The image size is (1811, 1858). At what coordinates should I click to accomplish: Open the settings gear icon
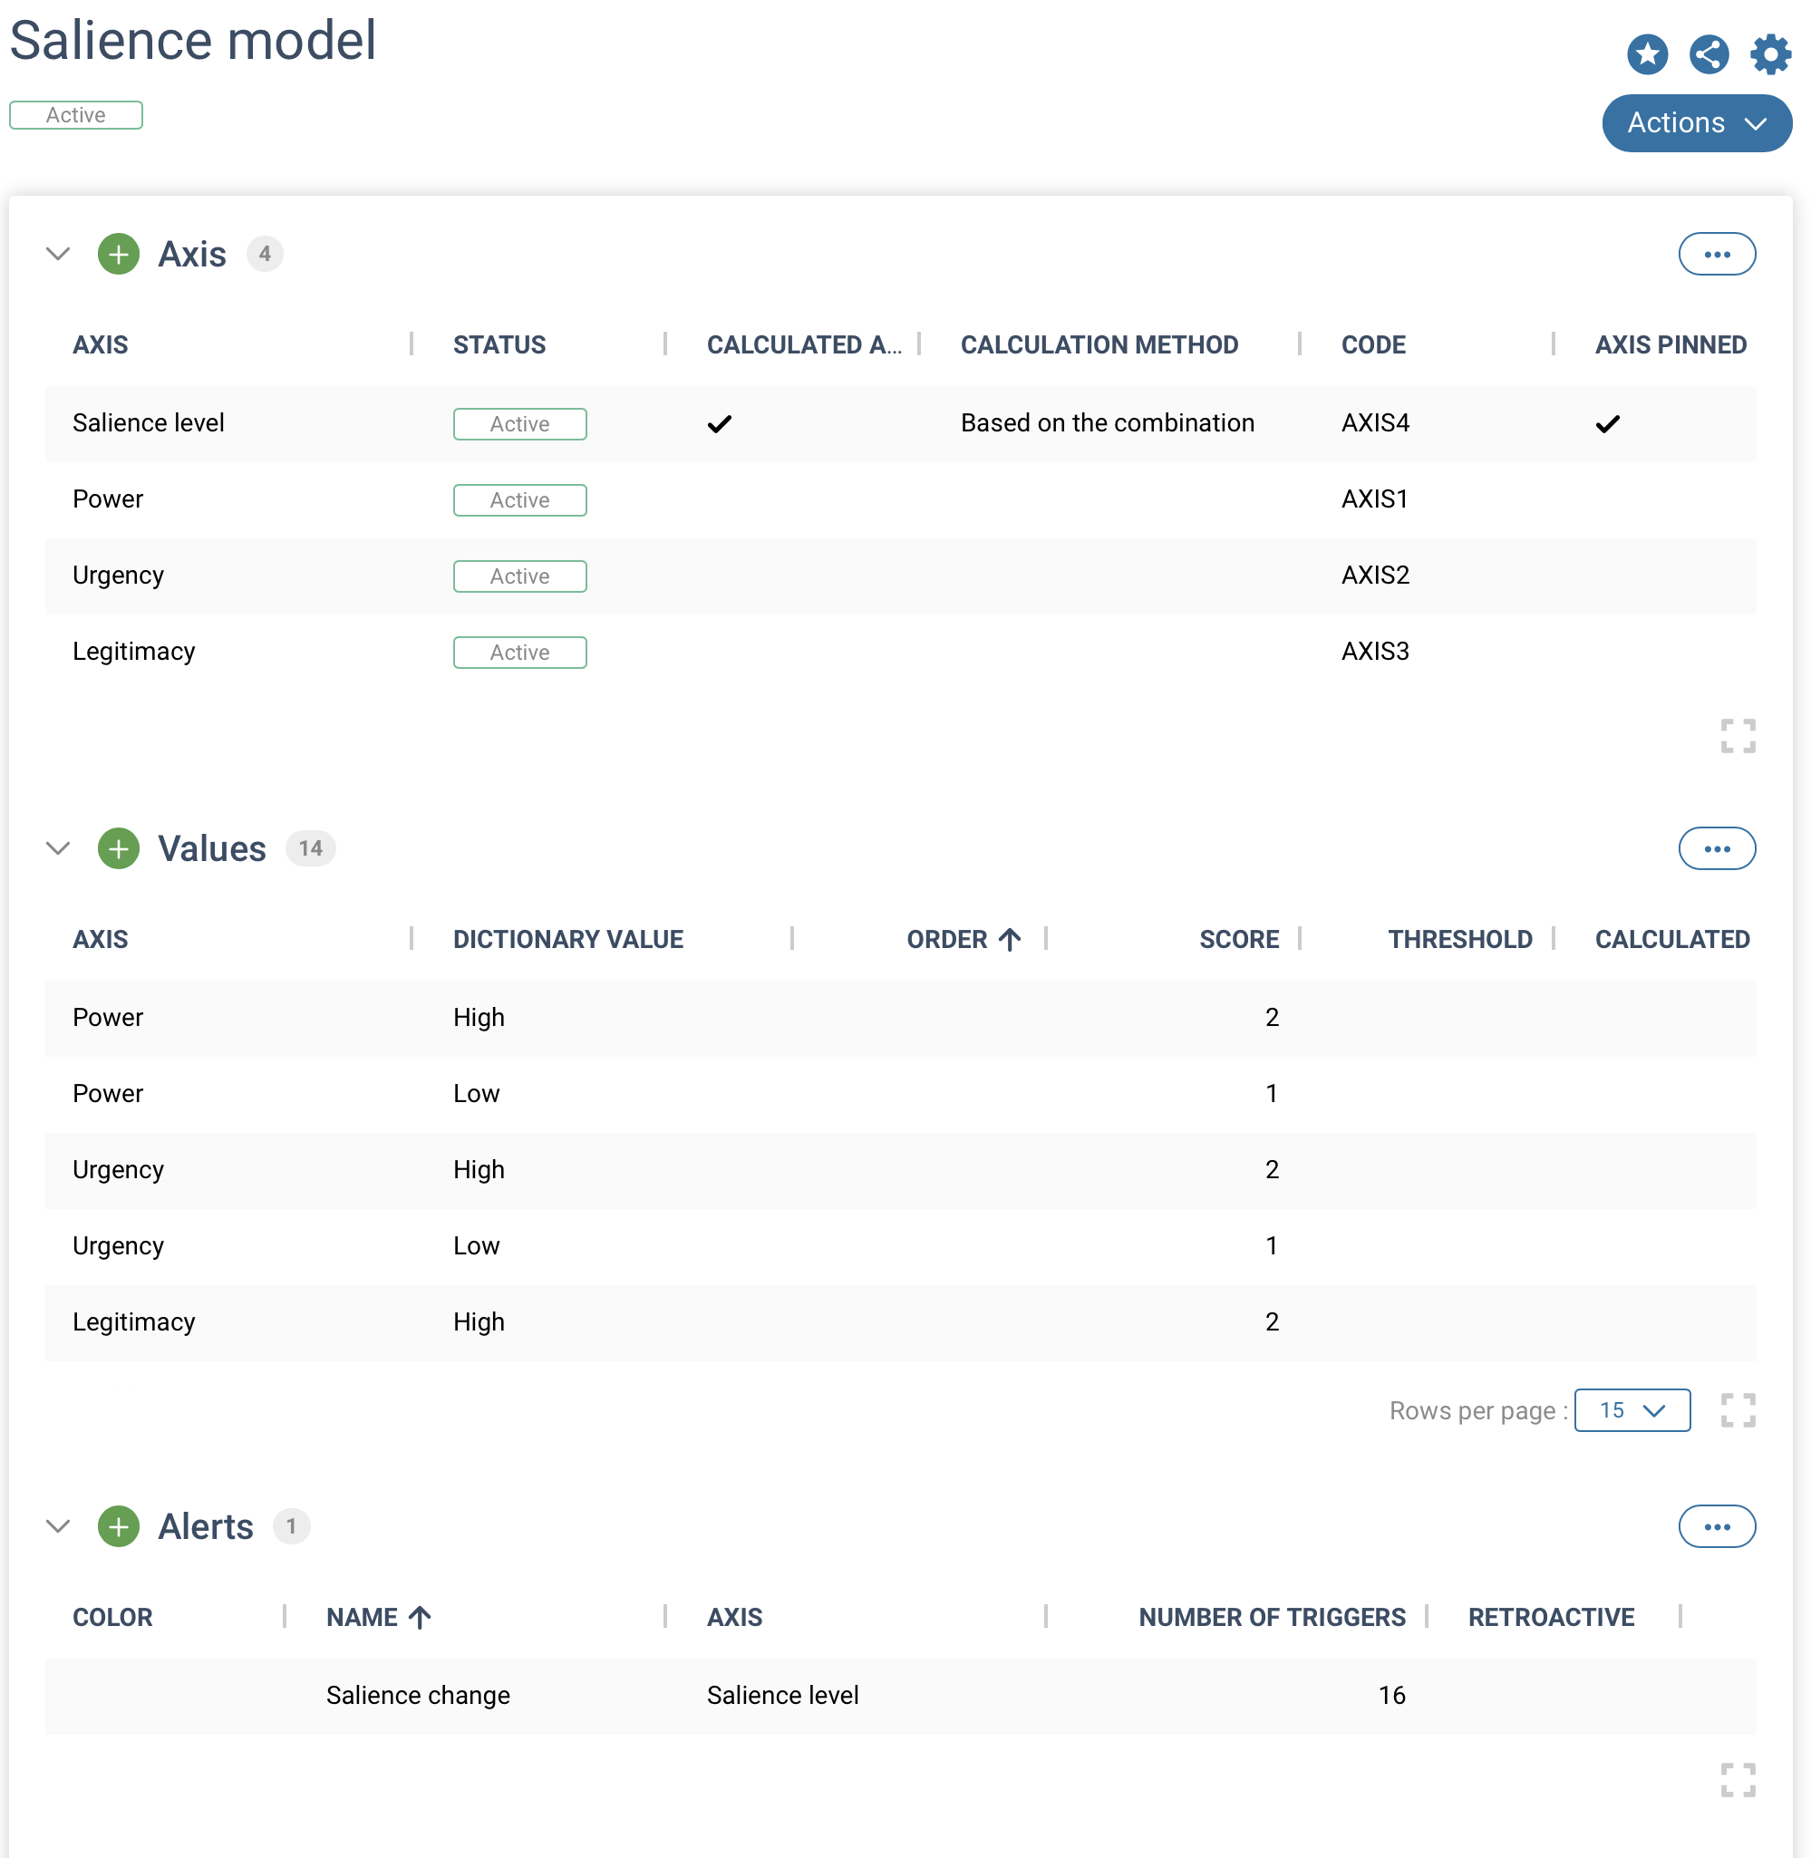[1770, 54]
